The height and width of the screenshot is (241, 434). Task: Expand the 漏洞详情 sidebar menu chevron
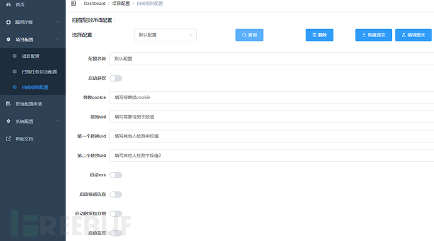[x=58, y=22]
